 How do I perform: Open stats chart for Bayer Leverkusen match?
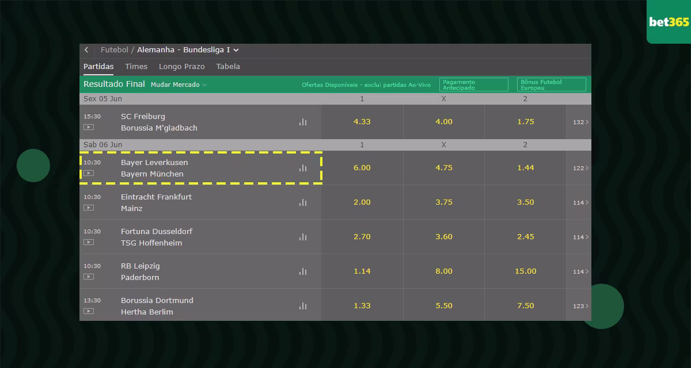pos(303,168)
